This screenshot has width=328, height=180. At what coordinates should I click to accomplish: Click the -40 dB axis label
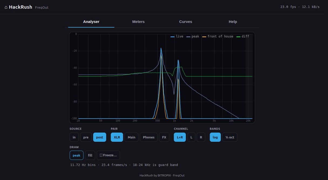point(74,68)
